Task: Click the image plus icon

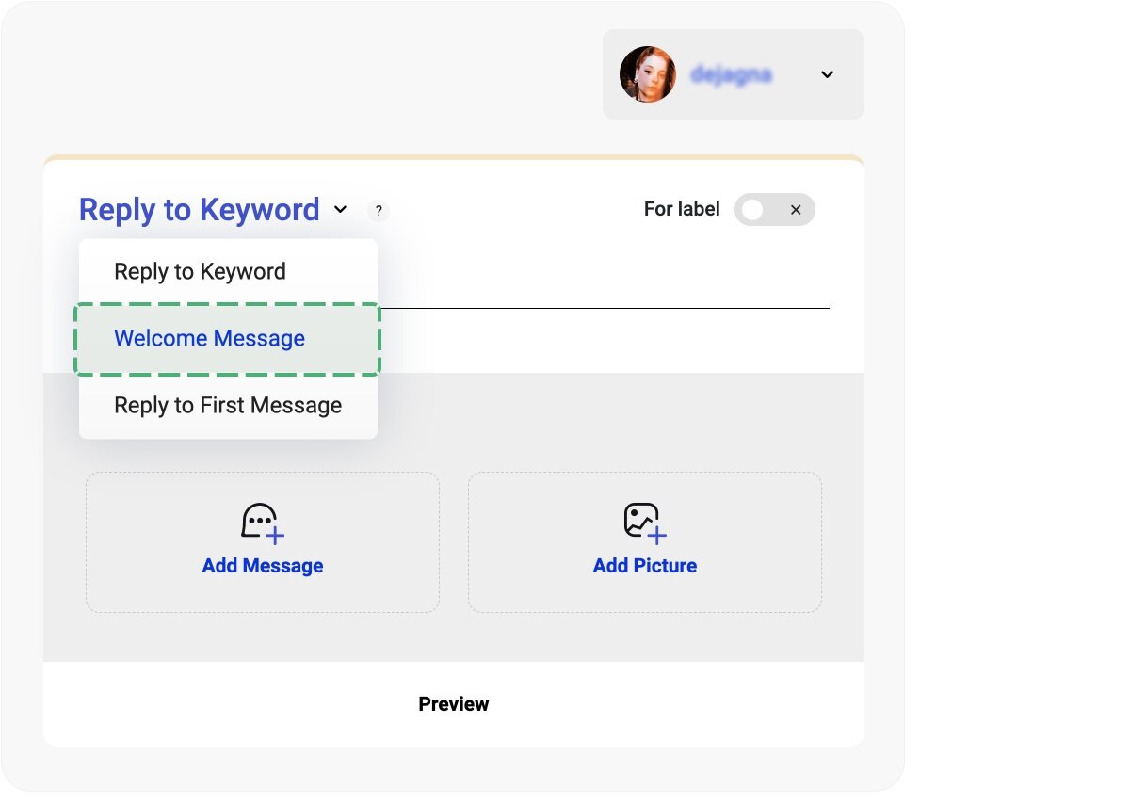Action: tap(645, 523)
